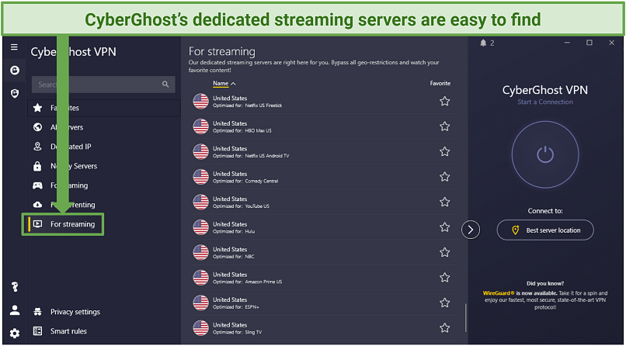626x346 pixels.
Task: Favorite the ESPN+ server
Action: (x=445, y=303)
